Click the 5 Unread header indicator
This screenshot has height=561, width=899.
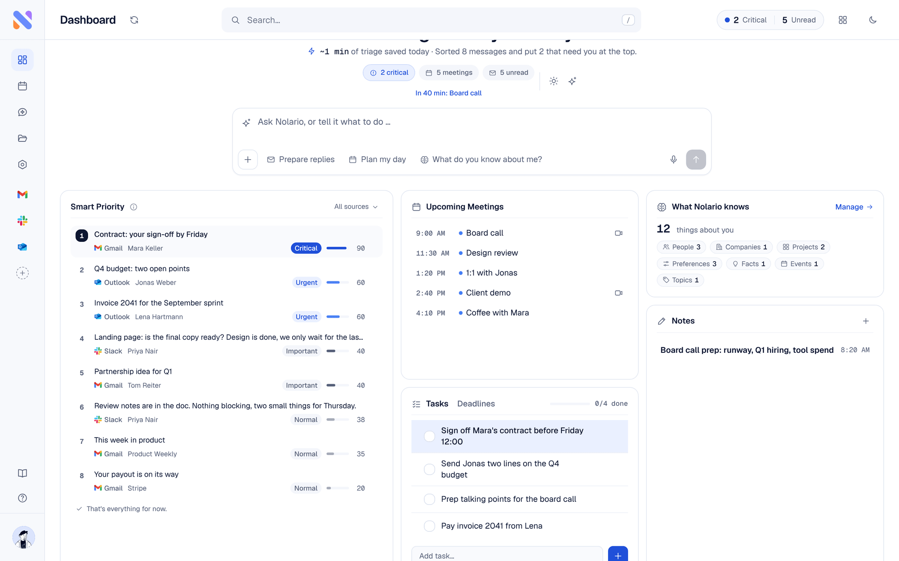[799, 20]
